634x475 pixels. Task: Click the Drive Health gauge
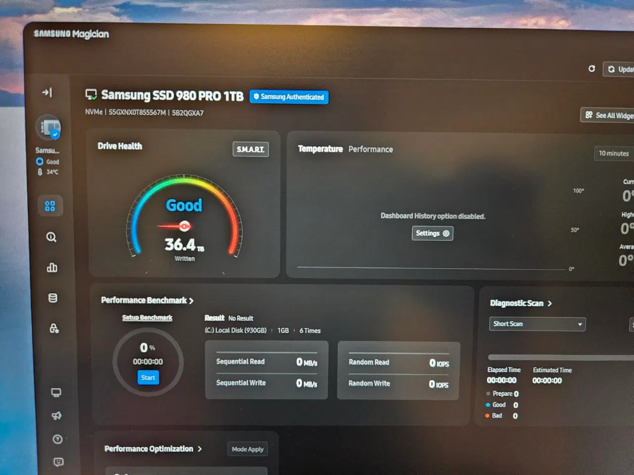(x=184, y=216)
